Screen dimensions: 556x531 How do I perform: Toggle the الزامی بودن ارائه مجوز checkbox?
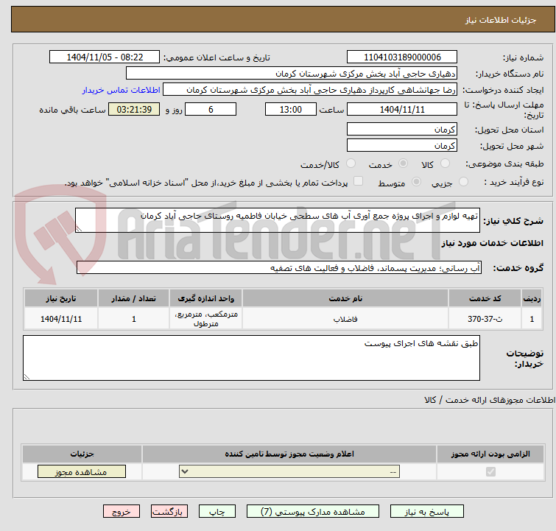(490, 472)
